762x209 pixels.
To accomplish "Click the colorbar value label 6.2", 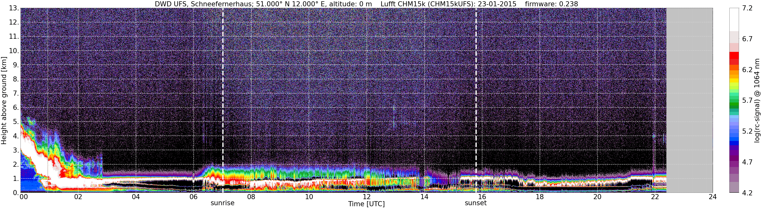I will click(x=747, y=70).
